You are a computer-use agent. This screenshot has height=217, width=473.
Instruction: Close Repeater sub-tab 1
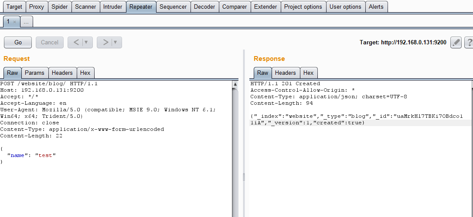[x=14, y=22]
